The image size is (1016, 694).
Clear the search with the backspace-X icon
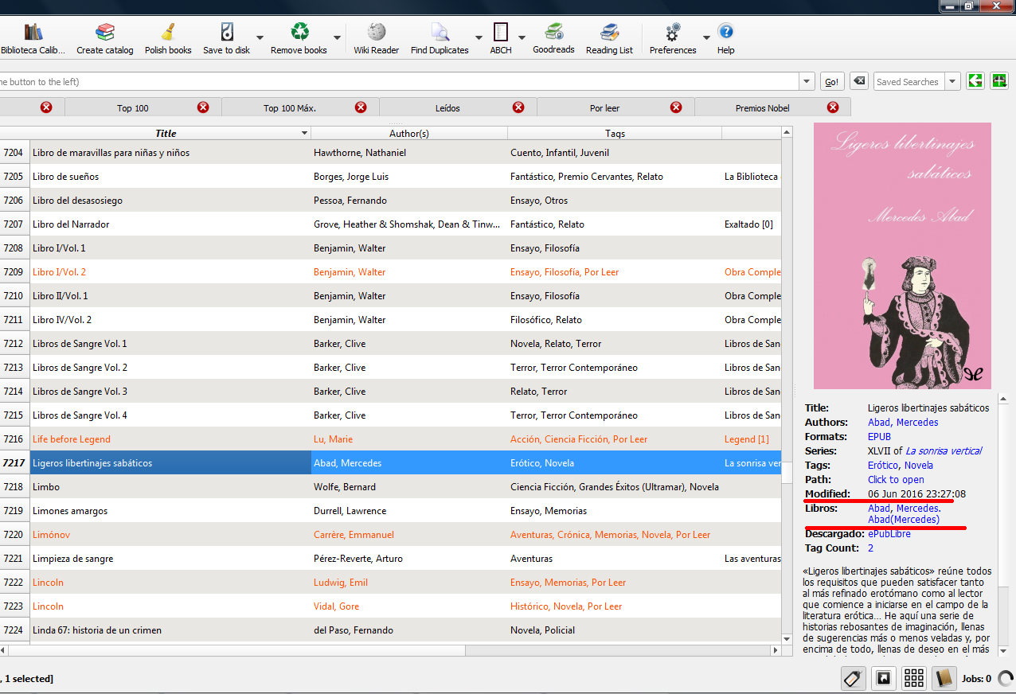(858, 81)
